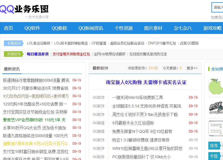Image resolution: width=223 pixels, height=160 pixels.
Task: Open 免费无限拿N个QQ号 entry
Action: coord(142,131)
